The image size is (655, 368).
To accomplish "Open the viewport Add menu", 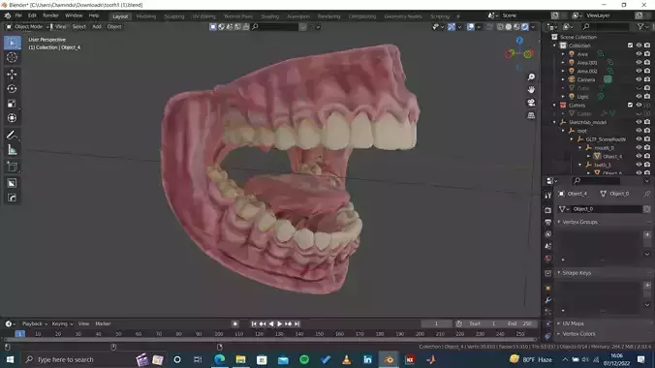I will tap(97, 27).
